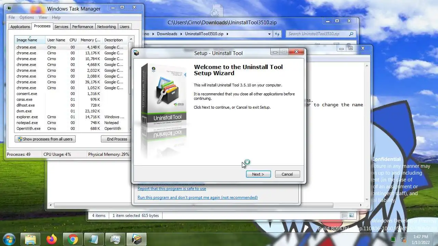Image resolution: width=438 pixels, height=246 pixels.
Task: Click the Show desktop button
Action: (435, 239)
